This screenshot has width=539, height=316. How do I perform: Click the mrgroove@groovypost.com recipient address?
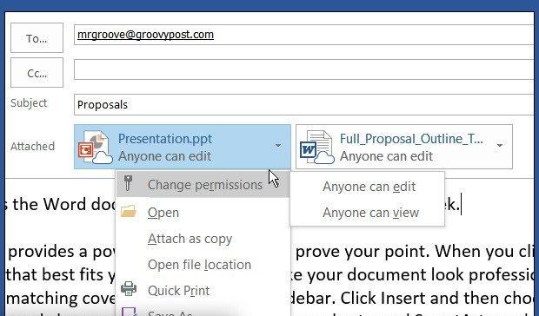[145, 35]
